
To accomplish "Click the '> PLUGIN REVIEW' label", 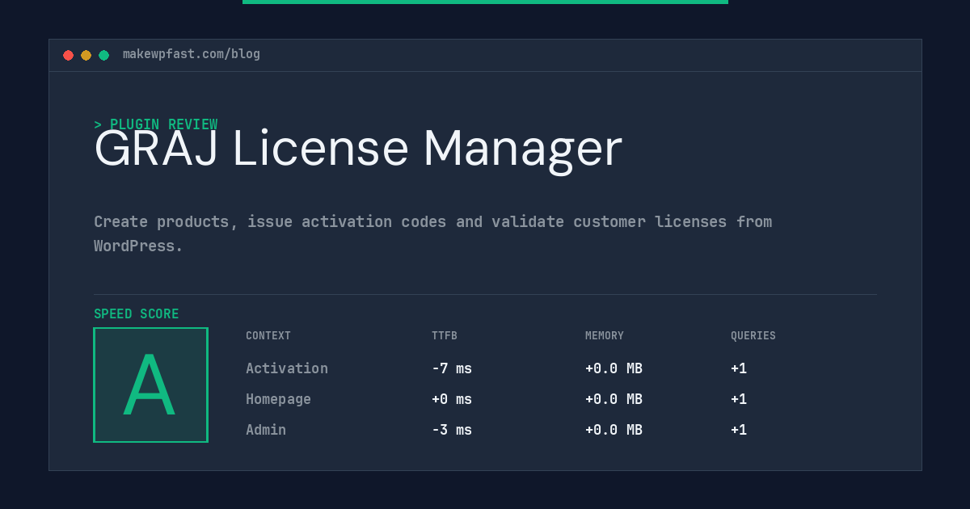I will [x=156, y=124].
